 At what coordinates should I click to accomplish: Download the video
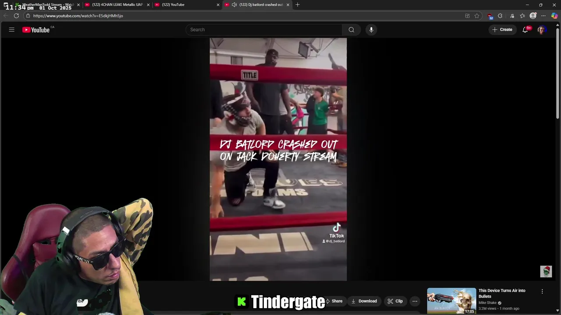pyautogui.click(x=364, y=301)
